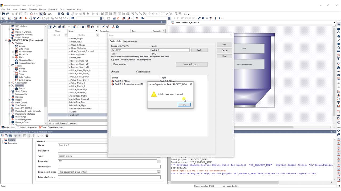Select the Name radio option
341x191 pixels.
coord(112,72)
